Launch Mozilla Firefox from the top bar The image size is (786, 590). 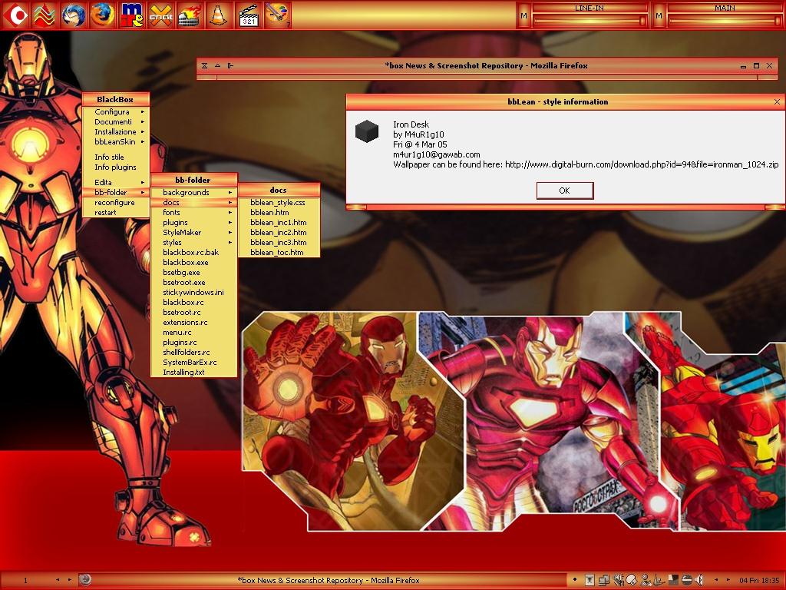[102, 15]
